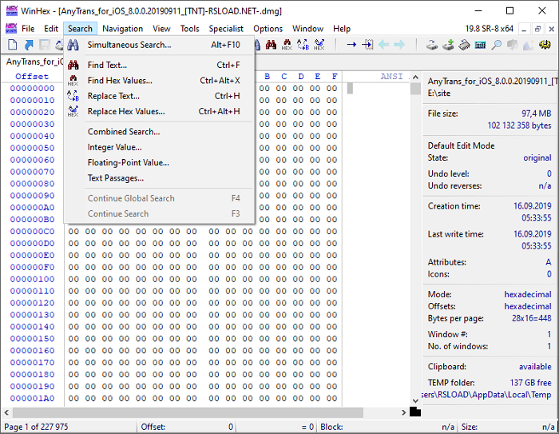Screen dimensions: 559x434
Task: Select Simultaneous Search from the menu
Action: coord(129,45)
